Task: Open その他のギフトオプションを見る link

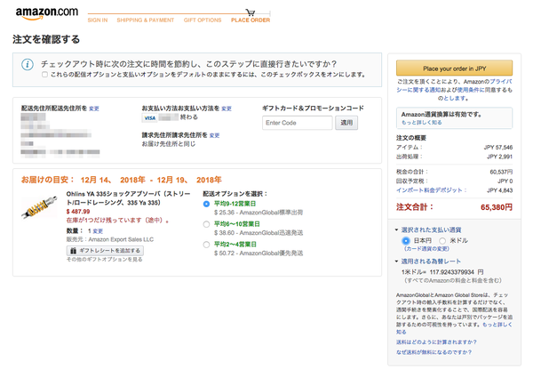Action: coord(104,260)
